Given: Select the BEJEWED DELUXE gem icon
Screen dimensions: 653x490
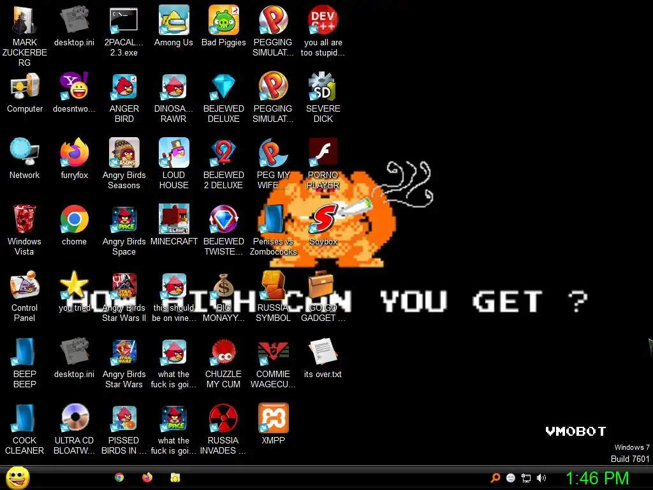Looking at the screenshot, I should coord(224,86).
